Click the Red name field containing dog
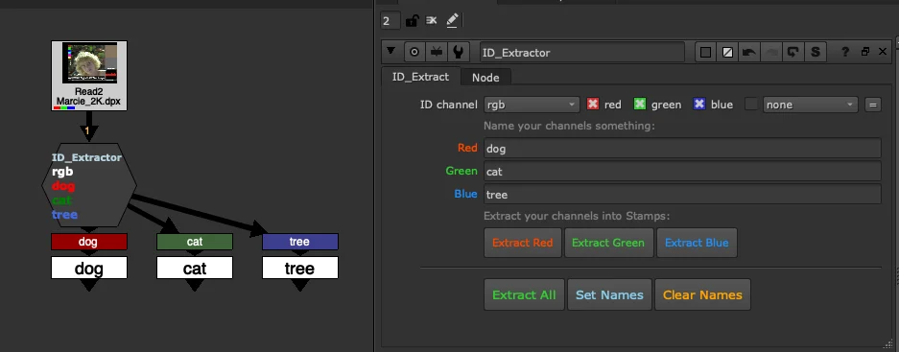 click(682, 148)
